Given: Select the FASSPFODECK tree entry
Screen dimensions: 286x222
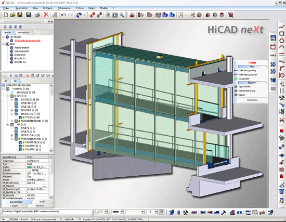Looking at the screenshot, I should [x=35, y=142].
